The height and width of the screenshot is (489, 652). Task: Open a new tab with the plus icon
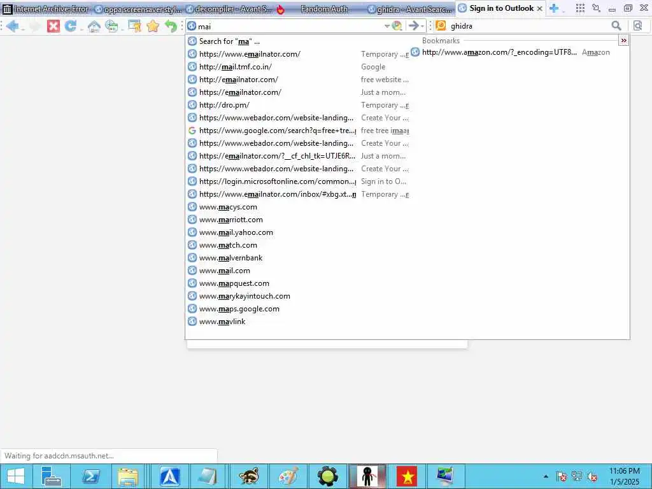554,8
